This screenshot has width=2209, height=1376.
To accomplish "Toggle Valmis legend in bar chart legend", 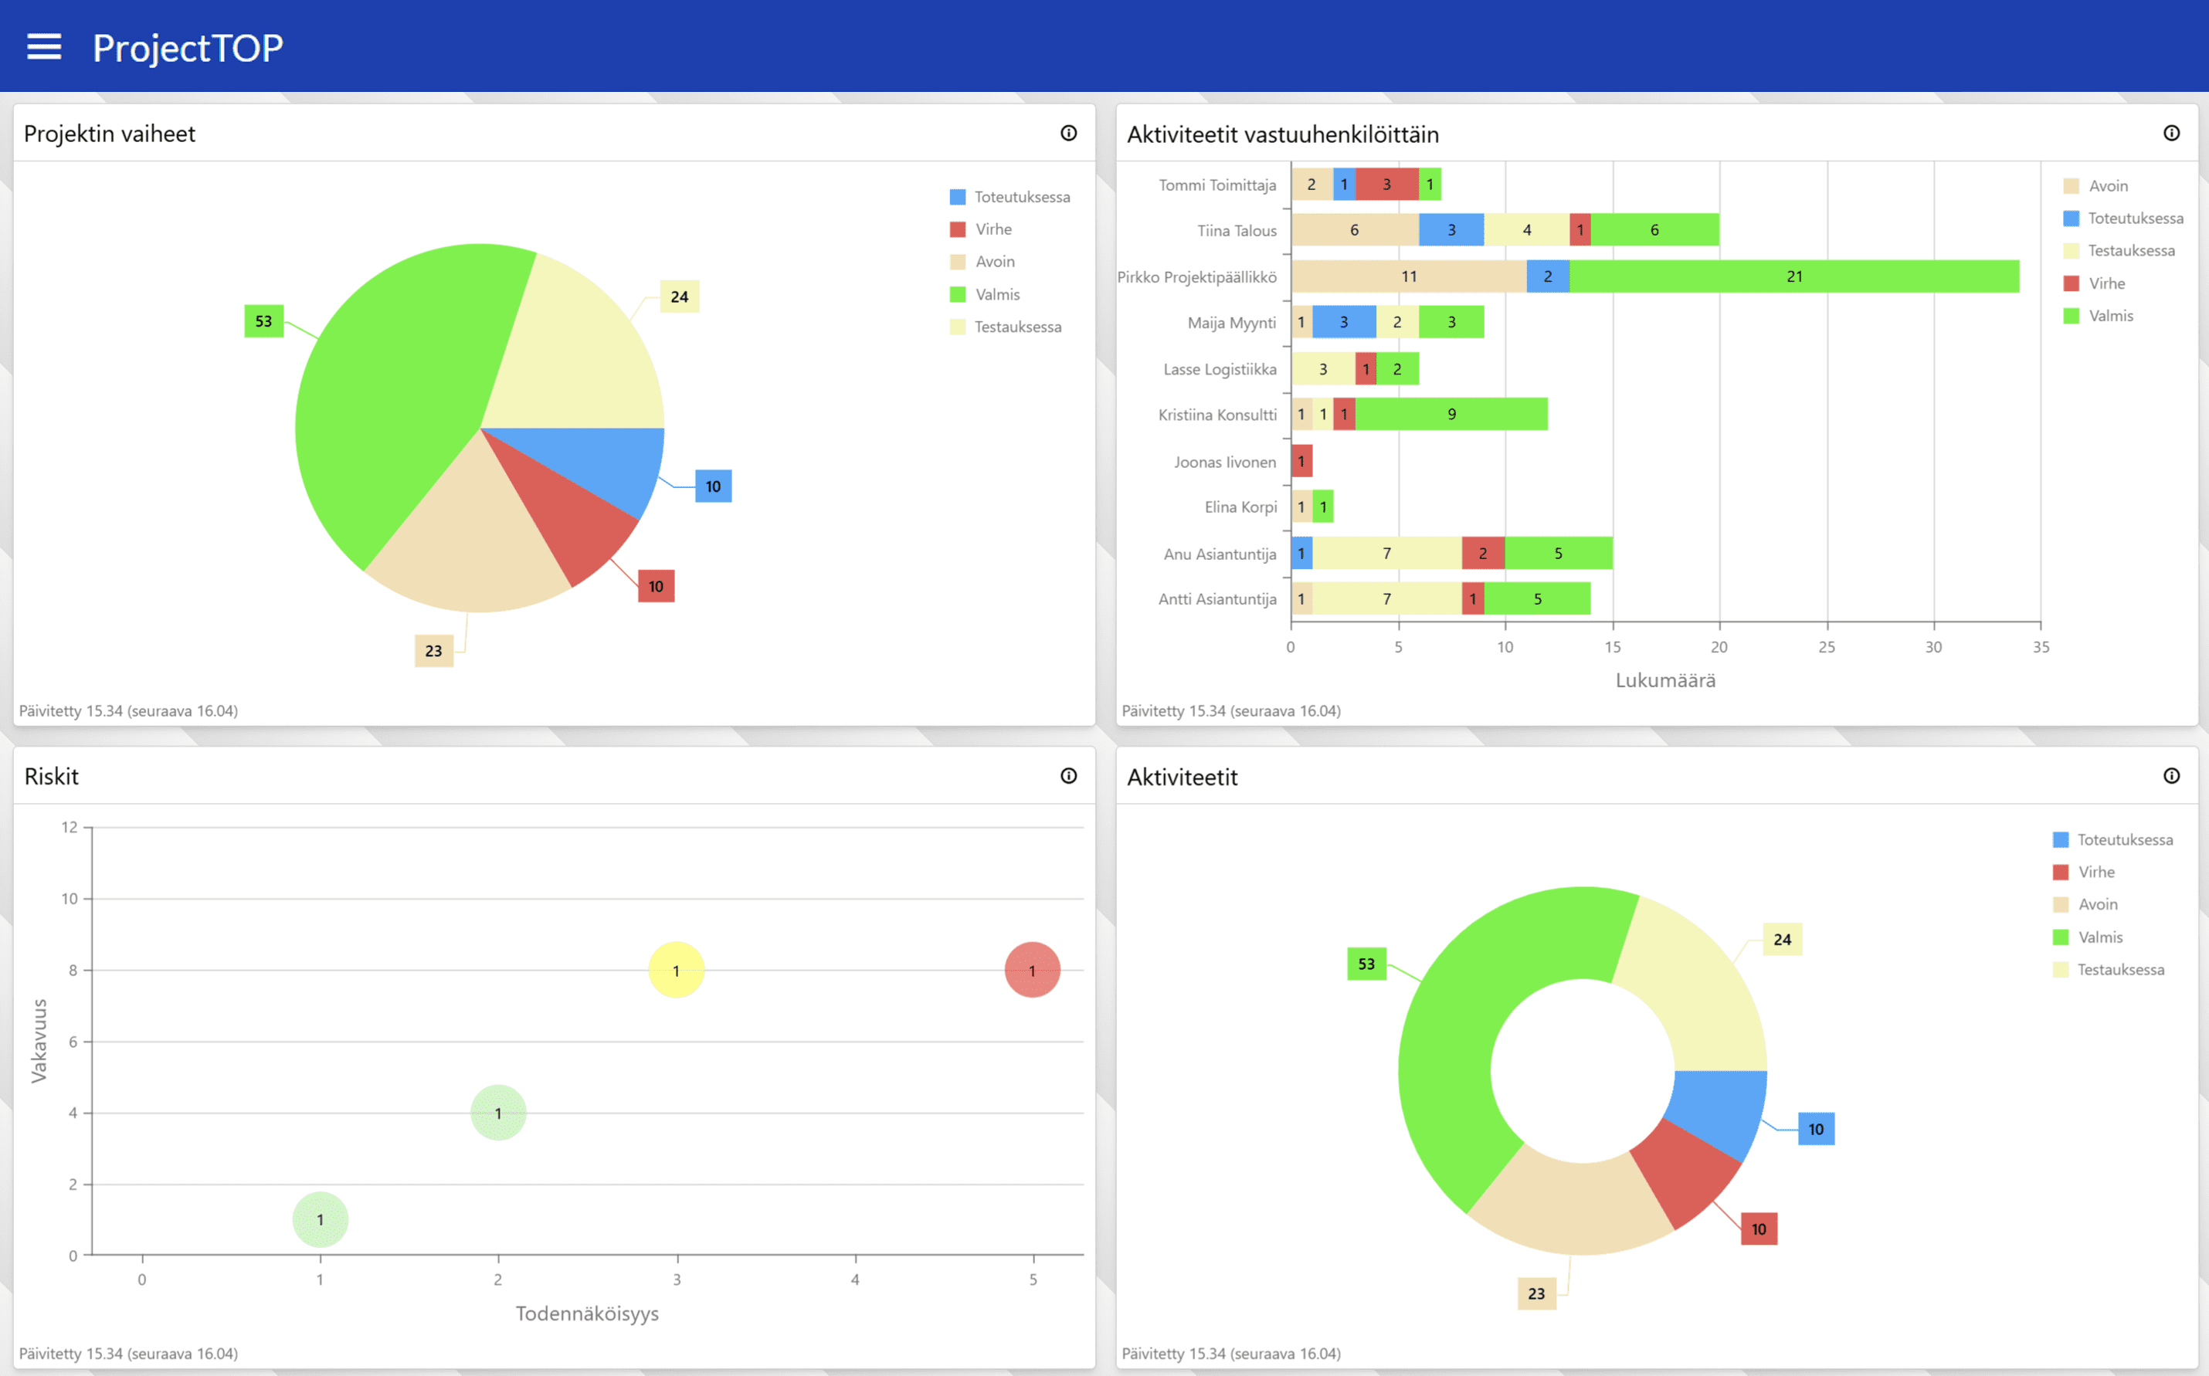I will [x=2109, y=316].
